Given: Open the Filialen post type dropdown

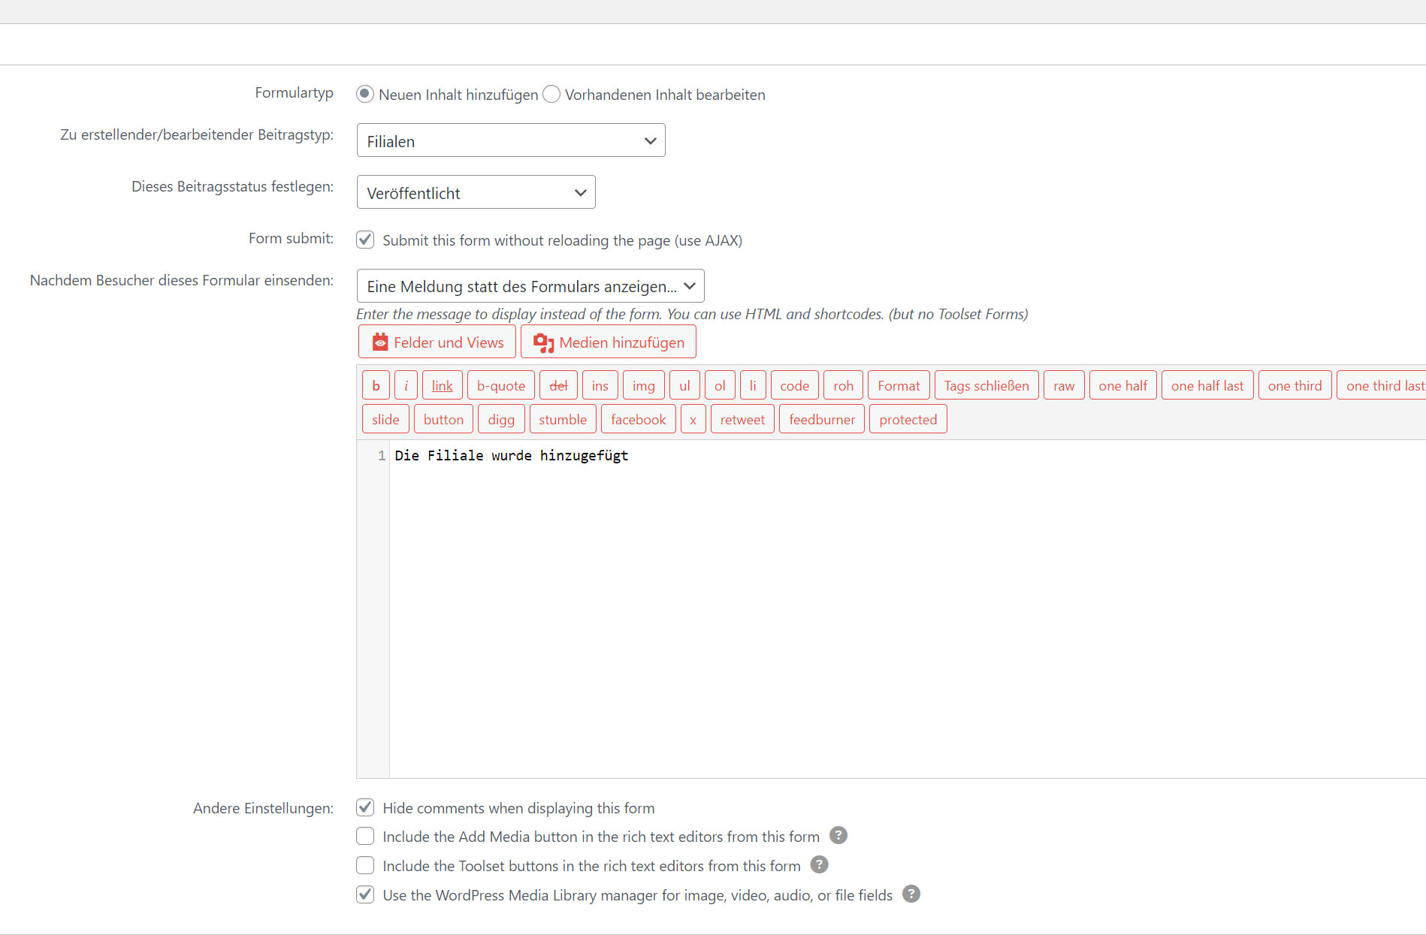Looking at the screenshot, I should [x=511, y=140].
